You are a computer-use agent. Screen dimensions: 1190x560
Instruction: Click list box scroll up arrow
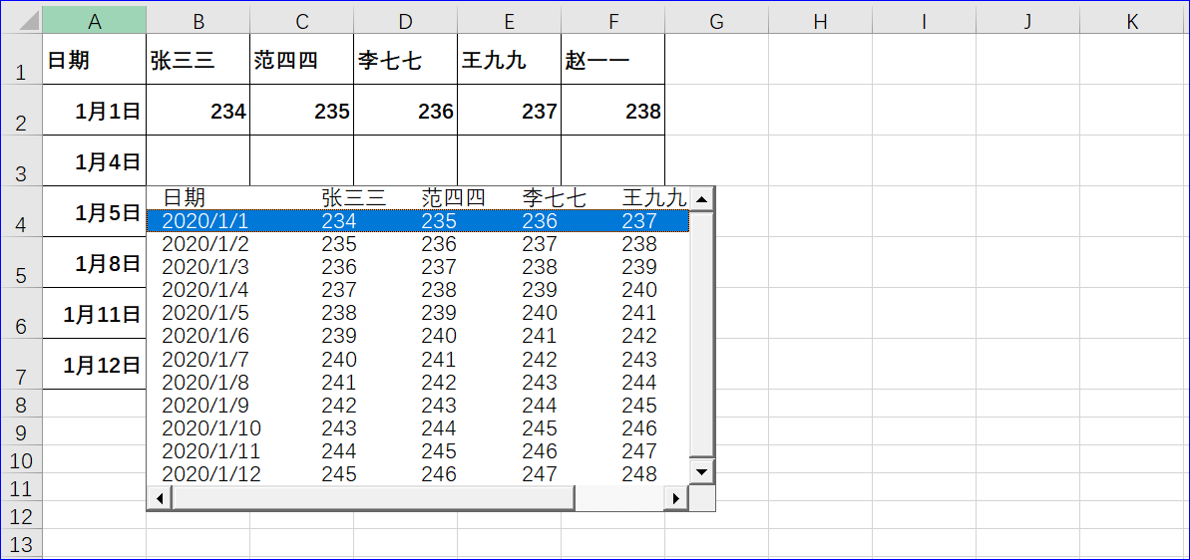click(x=701, y=200)
